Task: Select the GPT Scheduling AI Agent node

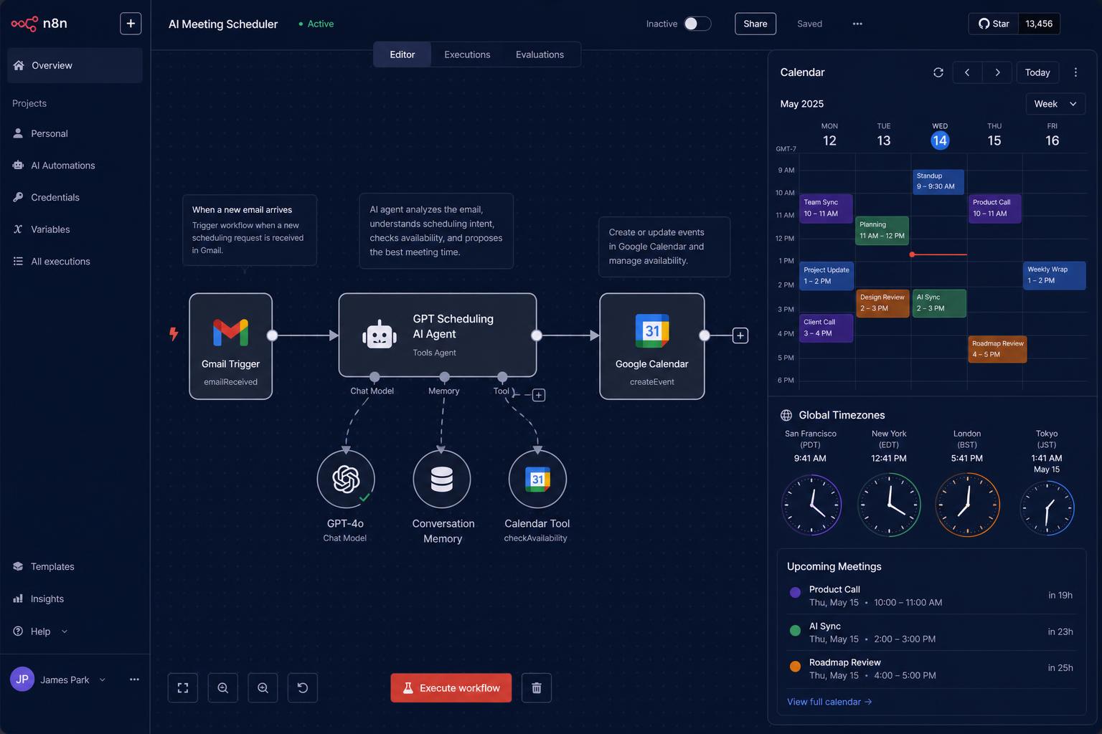Action: click(x=438, y=335)
